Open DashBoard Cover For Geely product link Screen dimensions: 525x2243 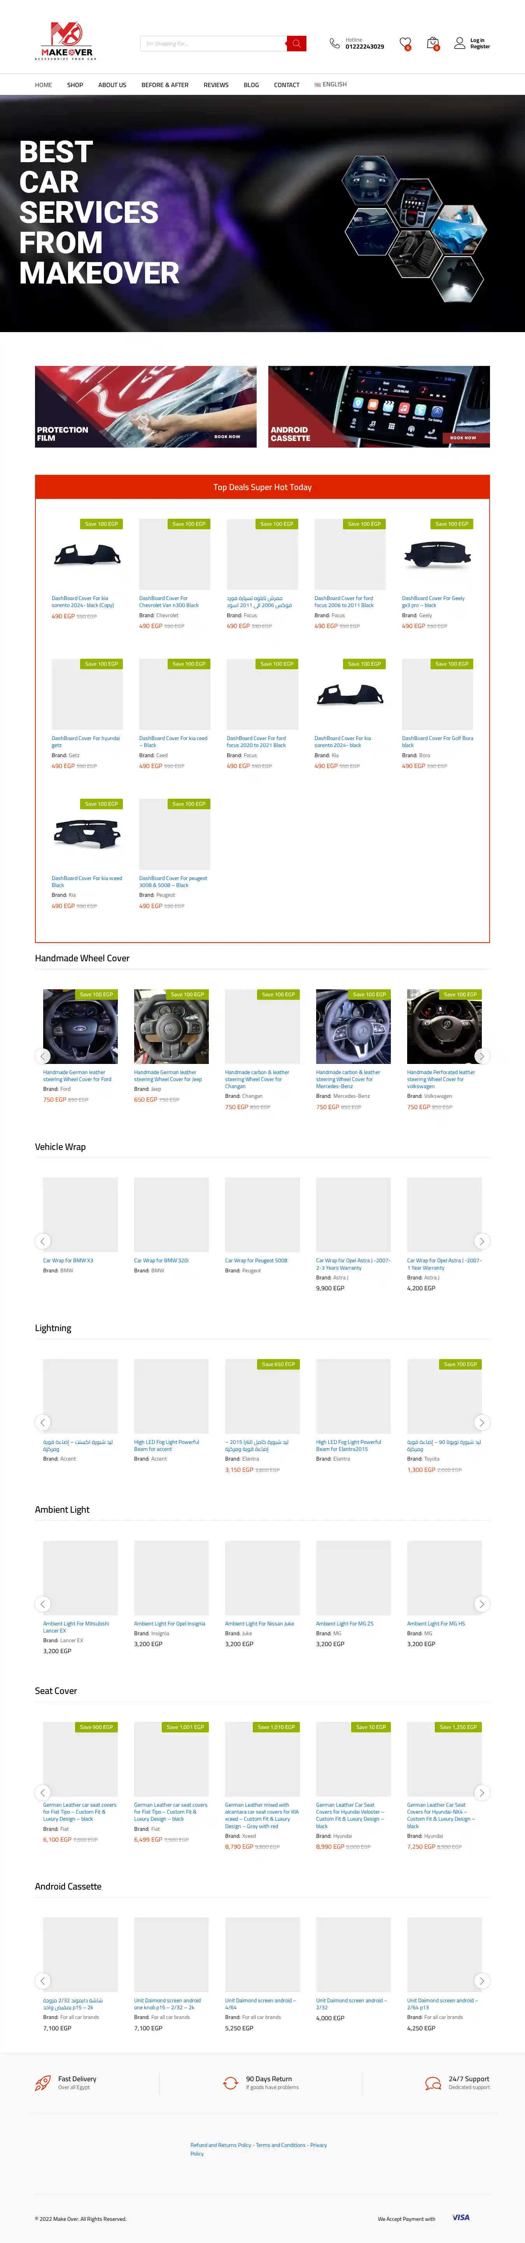[x=434, y=602]
